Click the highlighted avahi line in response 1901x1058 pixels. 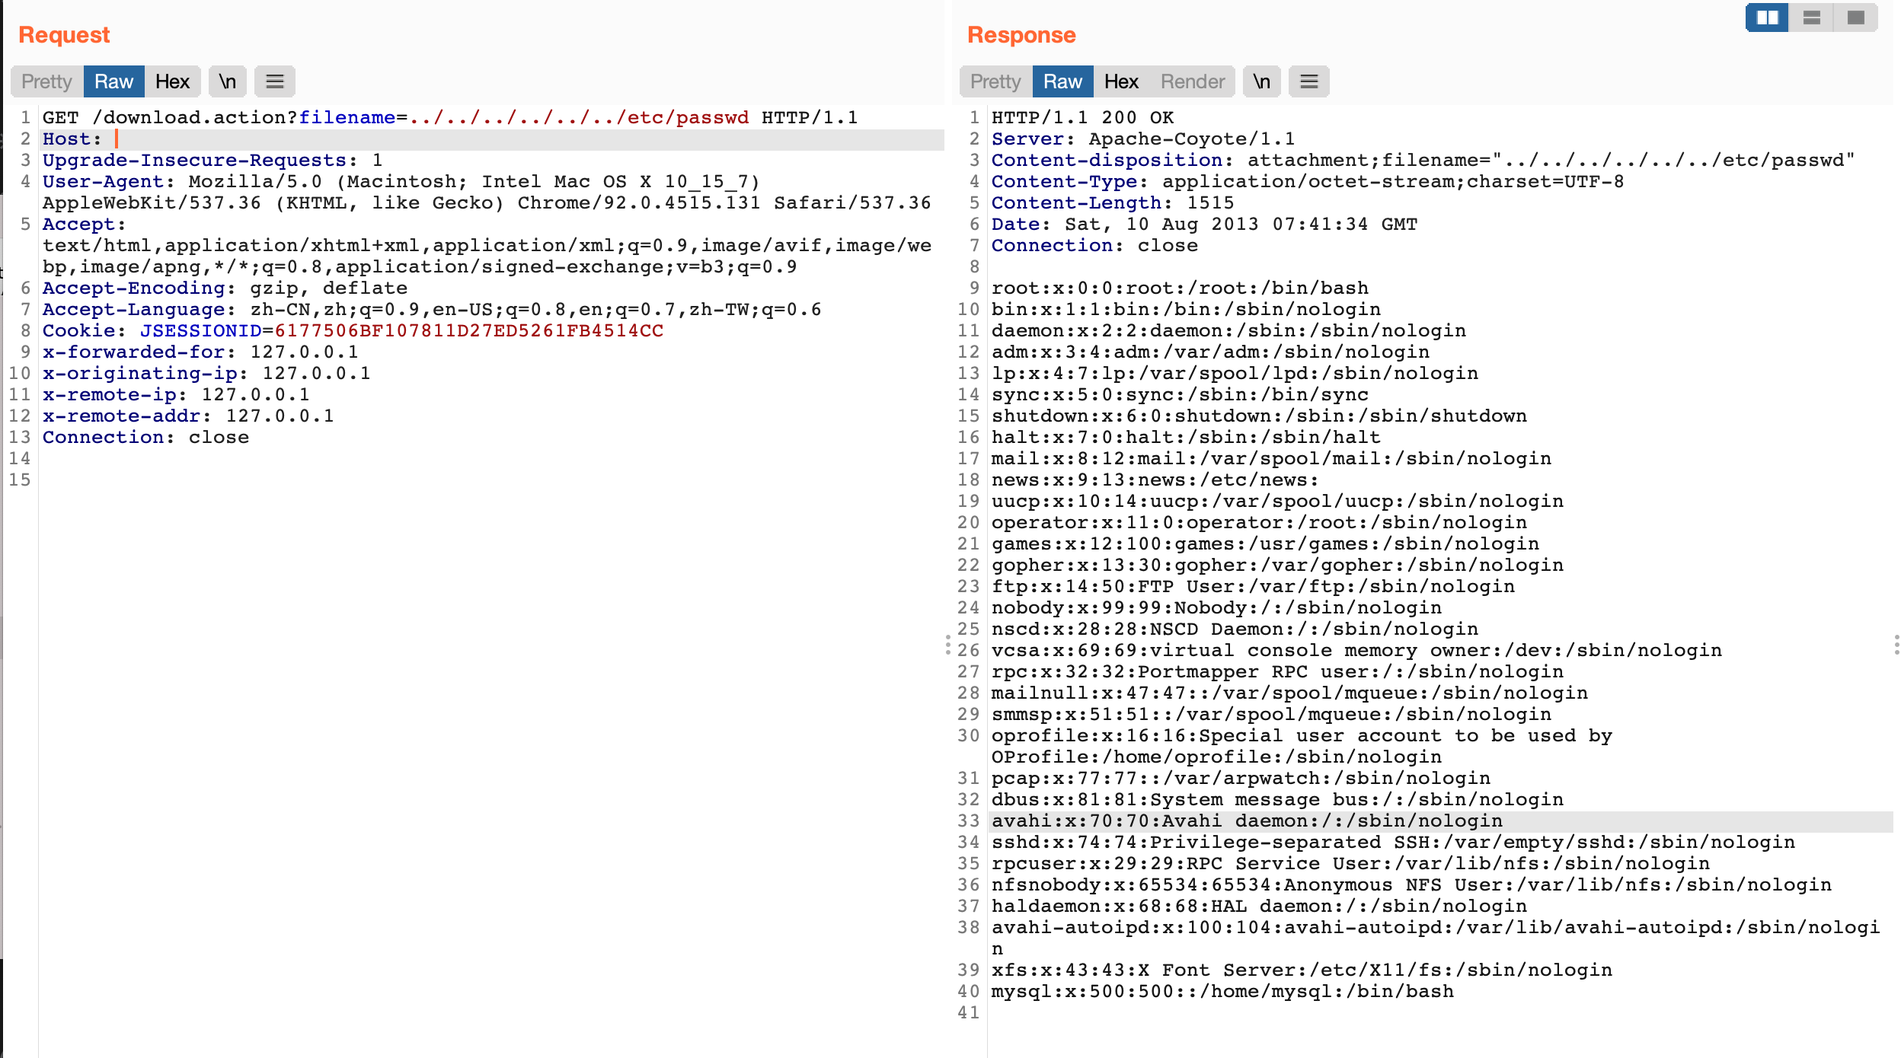pyautogui.click(x=1246, y=821)
